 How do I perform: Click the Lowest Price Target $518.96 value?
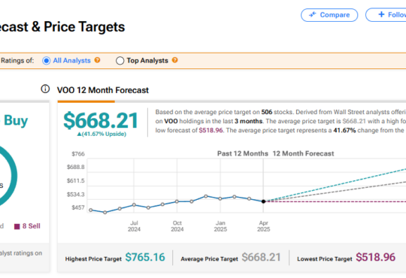(x=375, y=257)
